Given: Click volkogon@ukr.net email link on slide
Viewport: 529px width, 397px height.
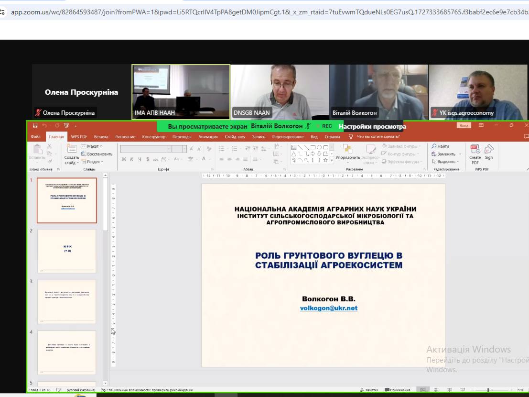Looking at the screenshot, I should tap(329, 308).
